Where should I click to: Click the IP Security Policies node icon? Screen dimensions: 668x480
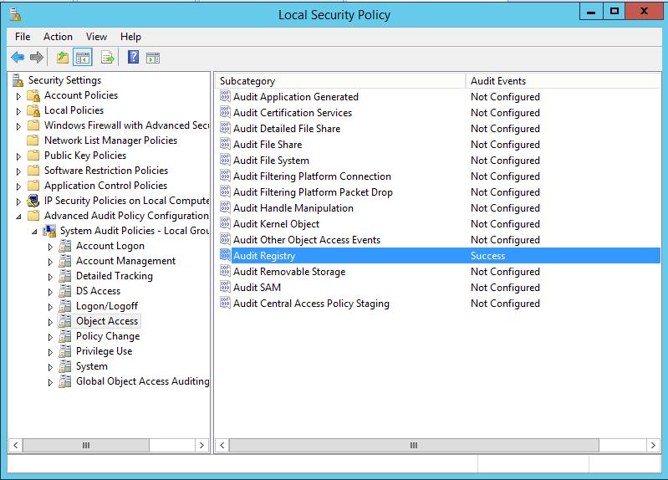point(33,201)
